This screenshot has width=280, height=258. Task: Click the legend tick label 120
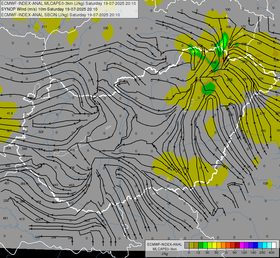pyautogui.click(x=244, y=253)
